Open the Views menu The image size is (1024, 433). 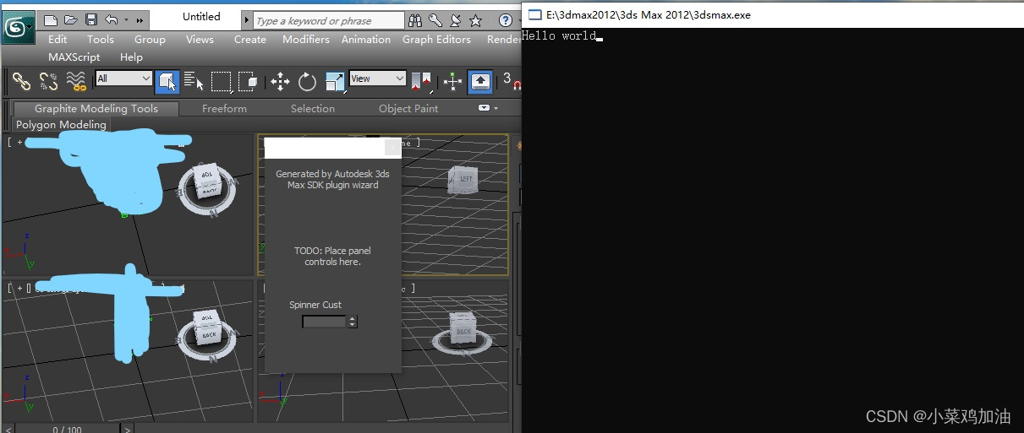(200, 39)
